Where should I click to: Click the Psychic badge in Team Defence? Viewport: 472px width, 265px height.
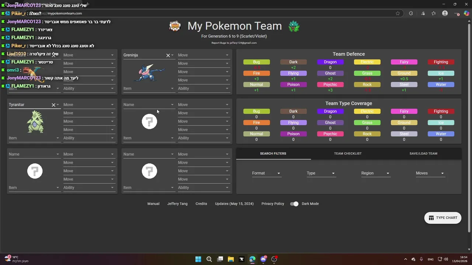(x=330, y=85)
